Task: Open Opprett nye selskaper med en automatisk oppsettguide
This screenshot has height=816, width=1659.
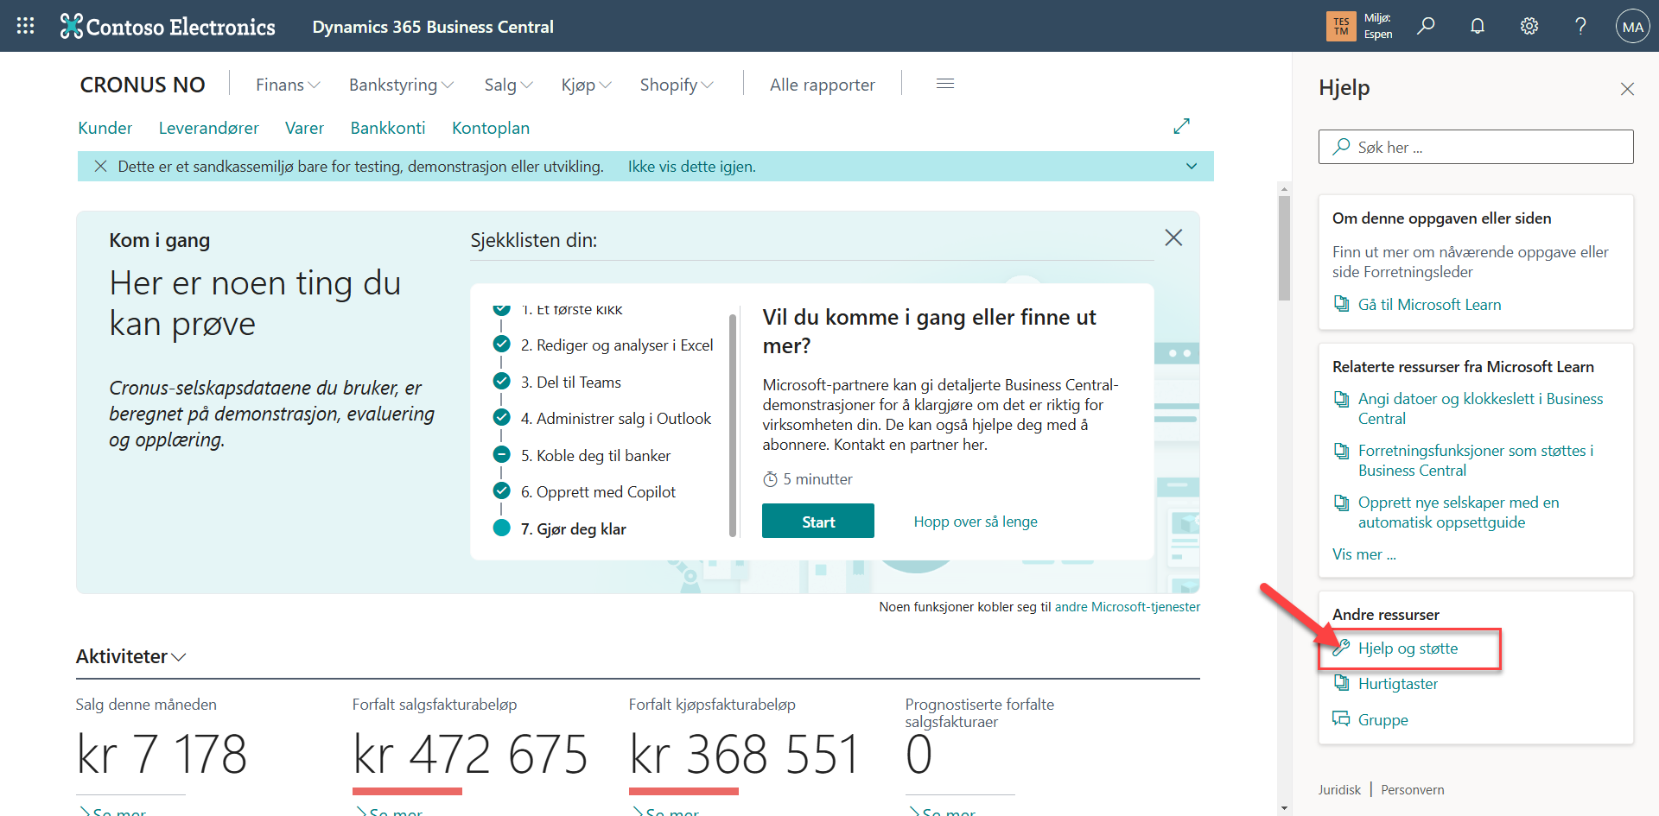Action: pyautogui.click(x=1459, y=512)
